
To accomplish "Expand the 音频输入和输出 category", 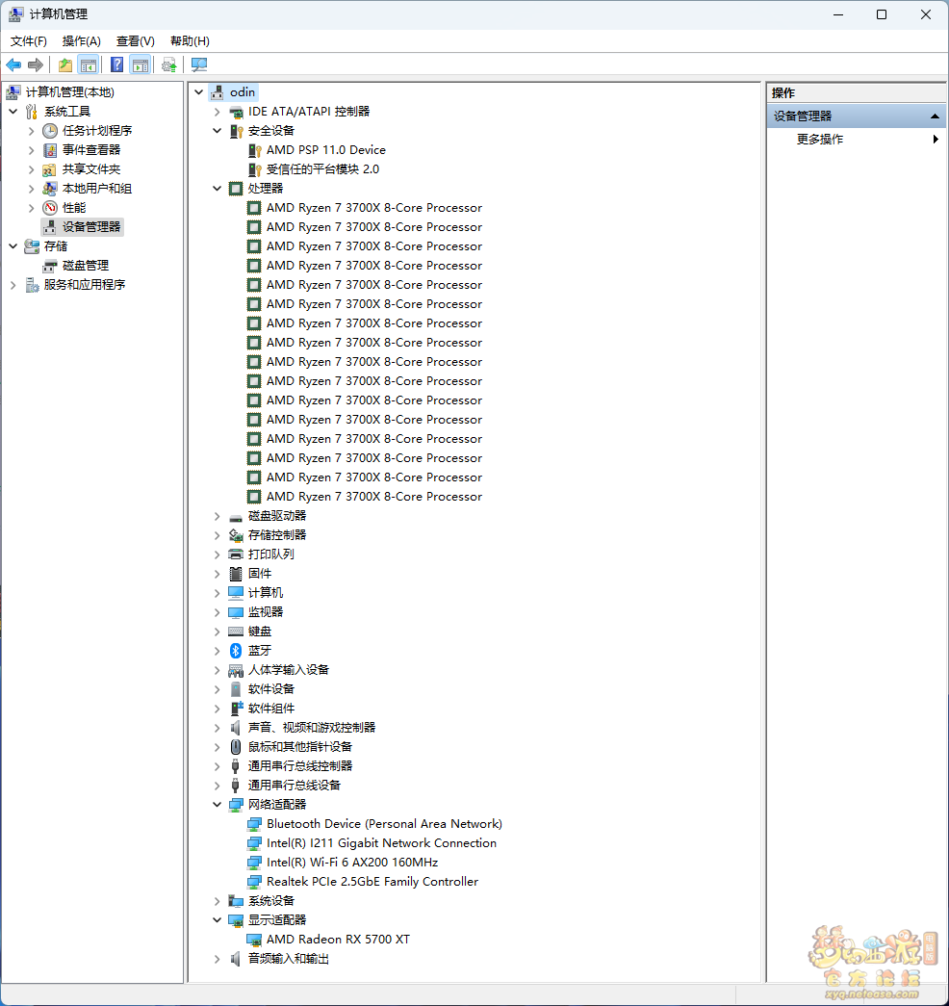I will pos(217,959).
